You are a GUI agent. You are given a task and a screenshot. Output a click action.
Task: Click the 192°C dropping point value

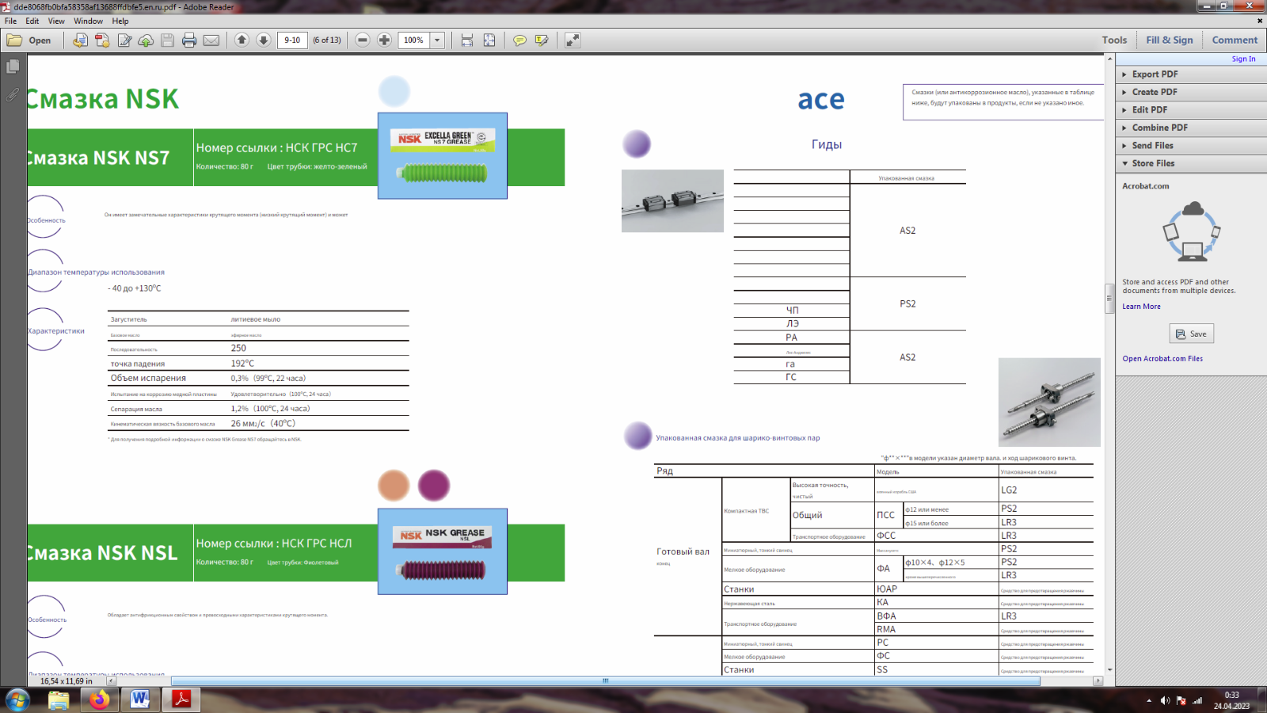[x=242, y=364]
